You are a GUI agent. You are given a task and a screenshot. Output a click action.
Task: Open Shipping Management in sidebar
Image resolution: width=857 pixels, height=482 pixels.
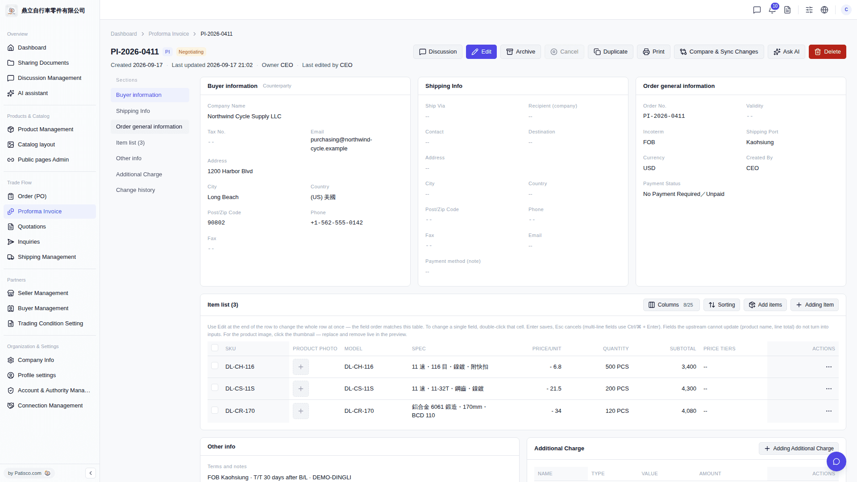click(50, 257)
